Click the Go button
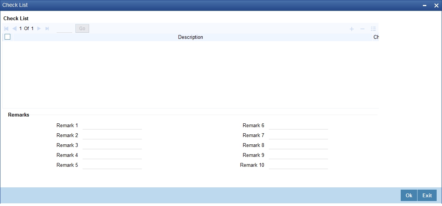 (x=82, y=28)
